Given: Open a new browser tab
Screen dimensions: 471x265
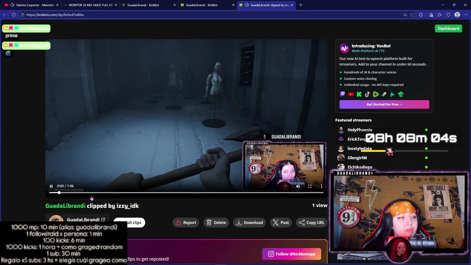Looking at the screenshot, I should [x=301, y=5].
